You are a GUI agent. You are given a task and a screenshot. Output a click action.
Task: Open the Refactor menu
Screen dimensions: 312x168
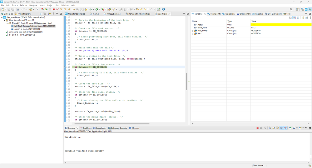click(x=23, y=5)
